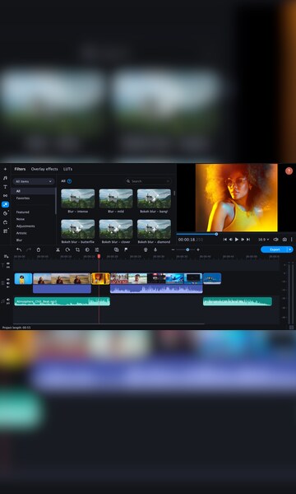
Task: Click the Export button
Action: click(x=274, y=249)
